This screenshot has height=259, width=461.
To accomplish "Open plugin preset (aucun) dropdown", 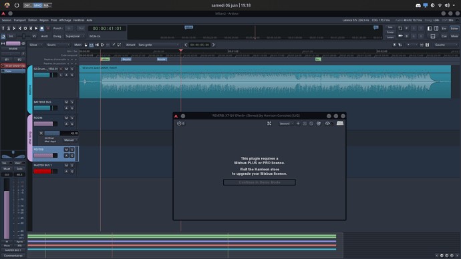I will point(286,123).
